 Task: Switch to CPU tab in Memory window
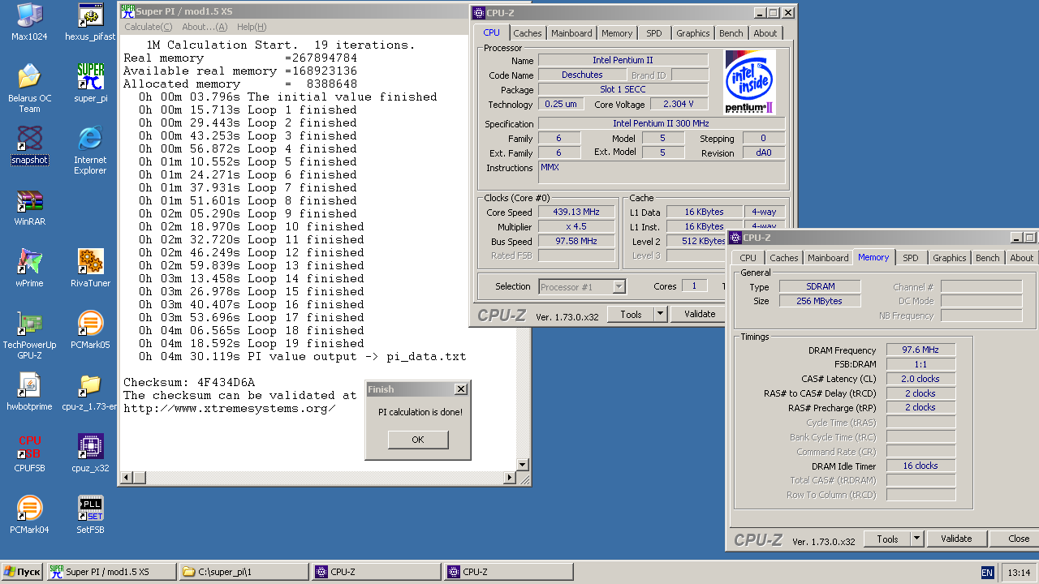tap(748, 258)
